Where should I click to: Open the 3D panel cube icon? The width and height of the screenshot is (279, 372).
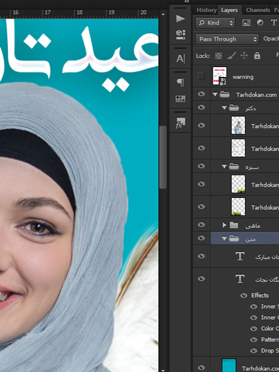pos(180,34)
